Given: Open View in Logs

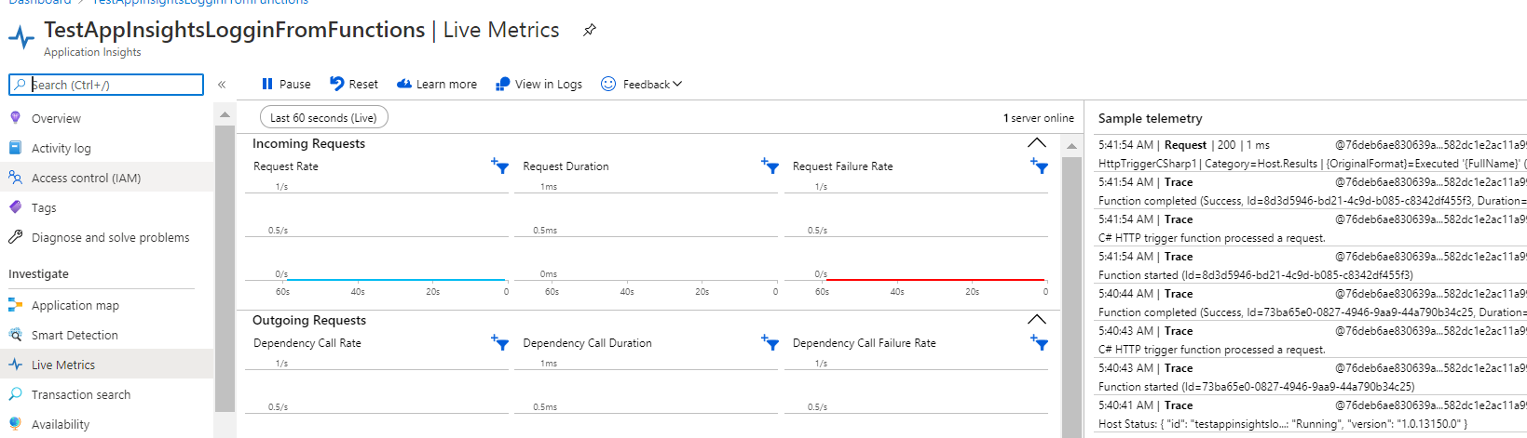Looking at the screenshot, I should (x=539, y=84).
